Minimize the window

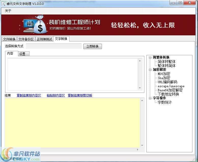pos(174,3)
